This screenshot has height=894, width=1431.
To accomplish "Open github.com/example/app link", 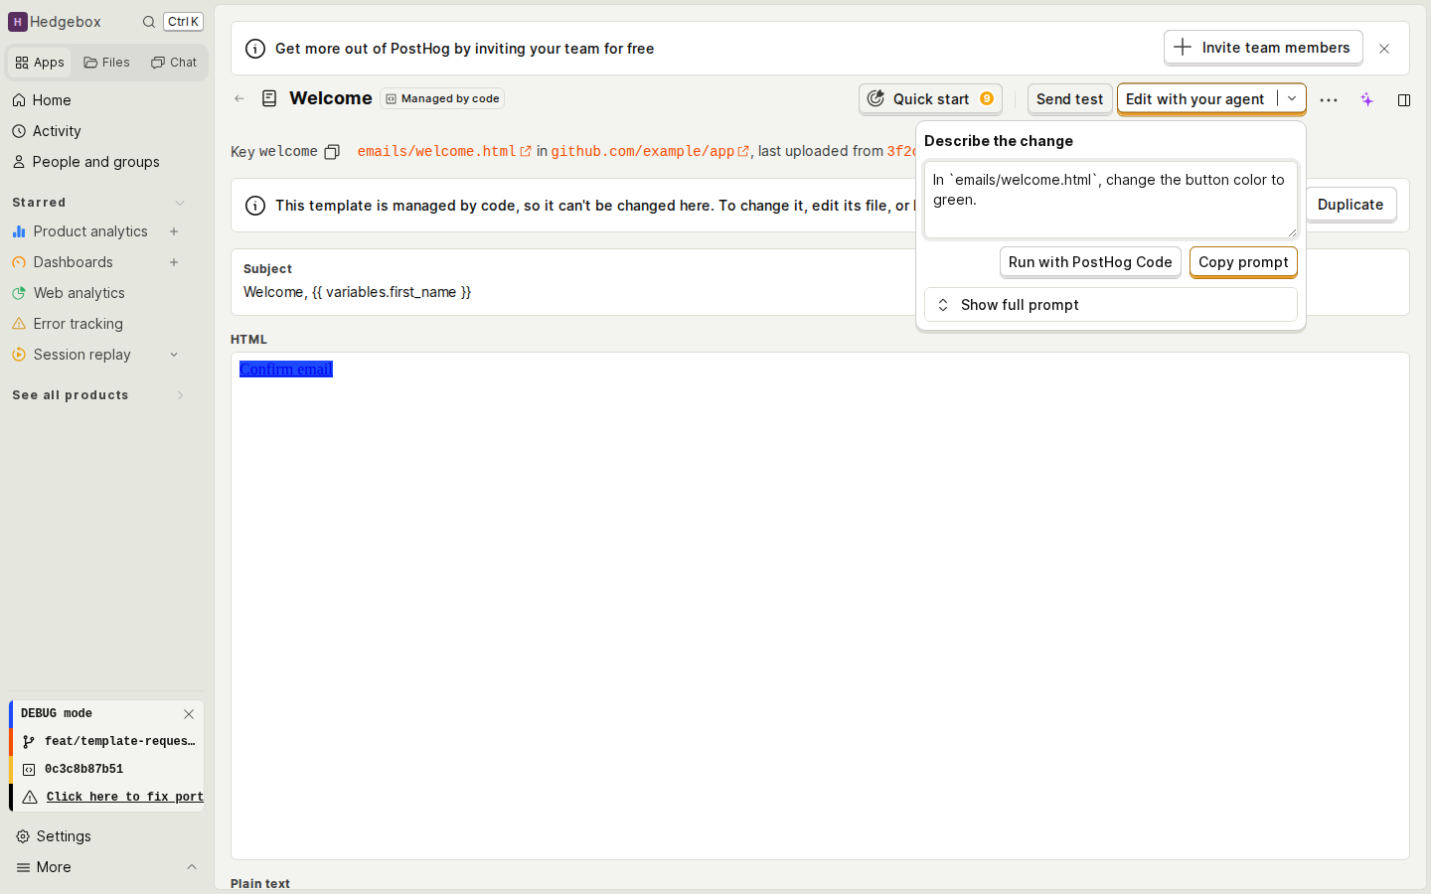I will 650,151.
